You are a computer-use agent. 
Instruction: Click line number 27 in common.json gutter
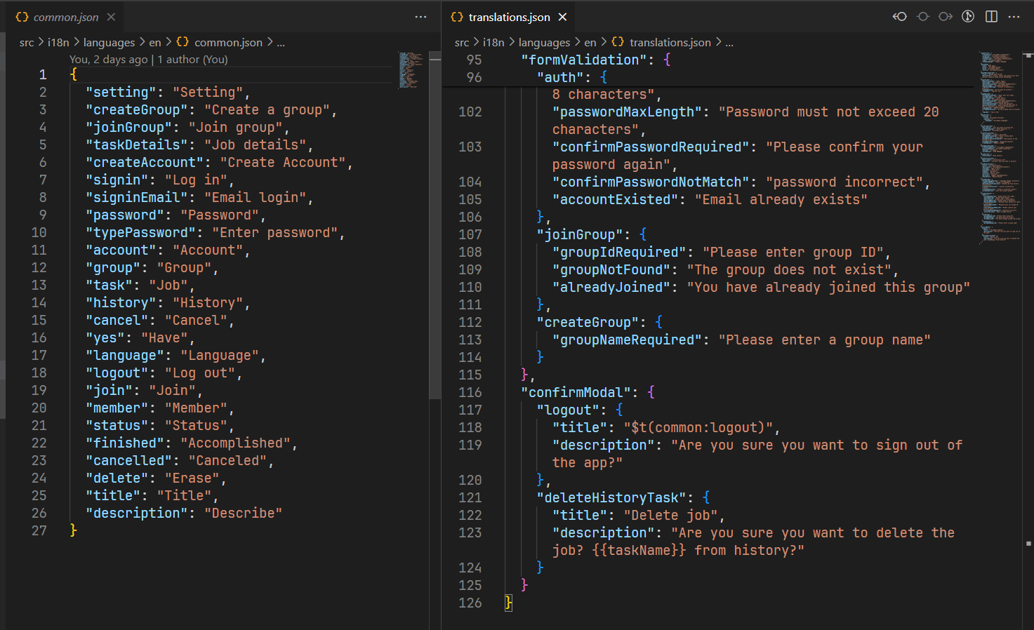tap(39, 530)
